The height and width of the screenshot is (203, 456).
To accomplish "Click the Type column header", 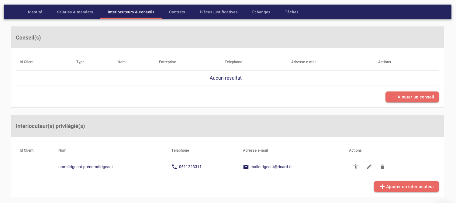I will [x=80, y=62].
